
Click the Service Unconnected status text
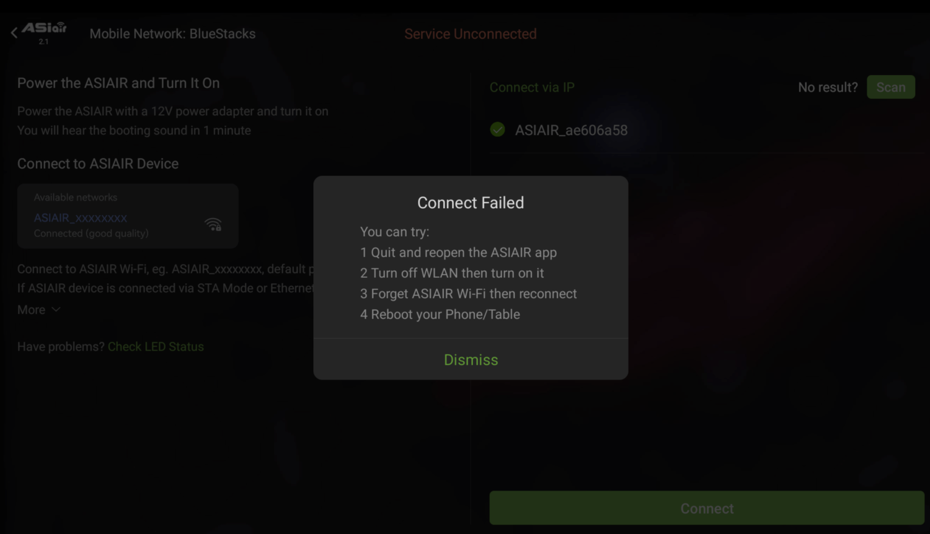(x=470, y=34)
